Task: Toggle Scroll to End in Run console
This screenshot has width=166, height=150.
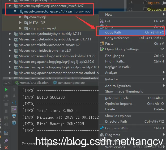Action: (x=14, y=109)
